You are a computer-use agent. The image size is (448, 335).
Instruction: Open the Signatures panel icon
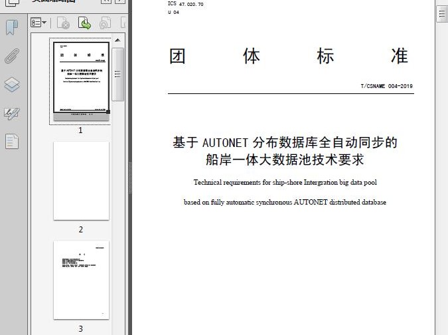(12, 113)
